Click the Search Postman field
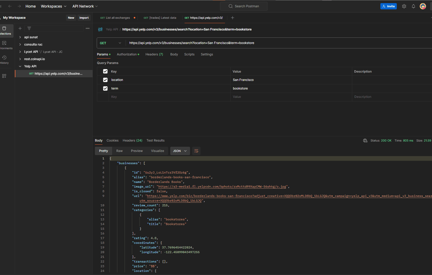432x275 pixels. click(x=244, y=6)
